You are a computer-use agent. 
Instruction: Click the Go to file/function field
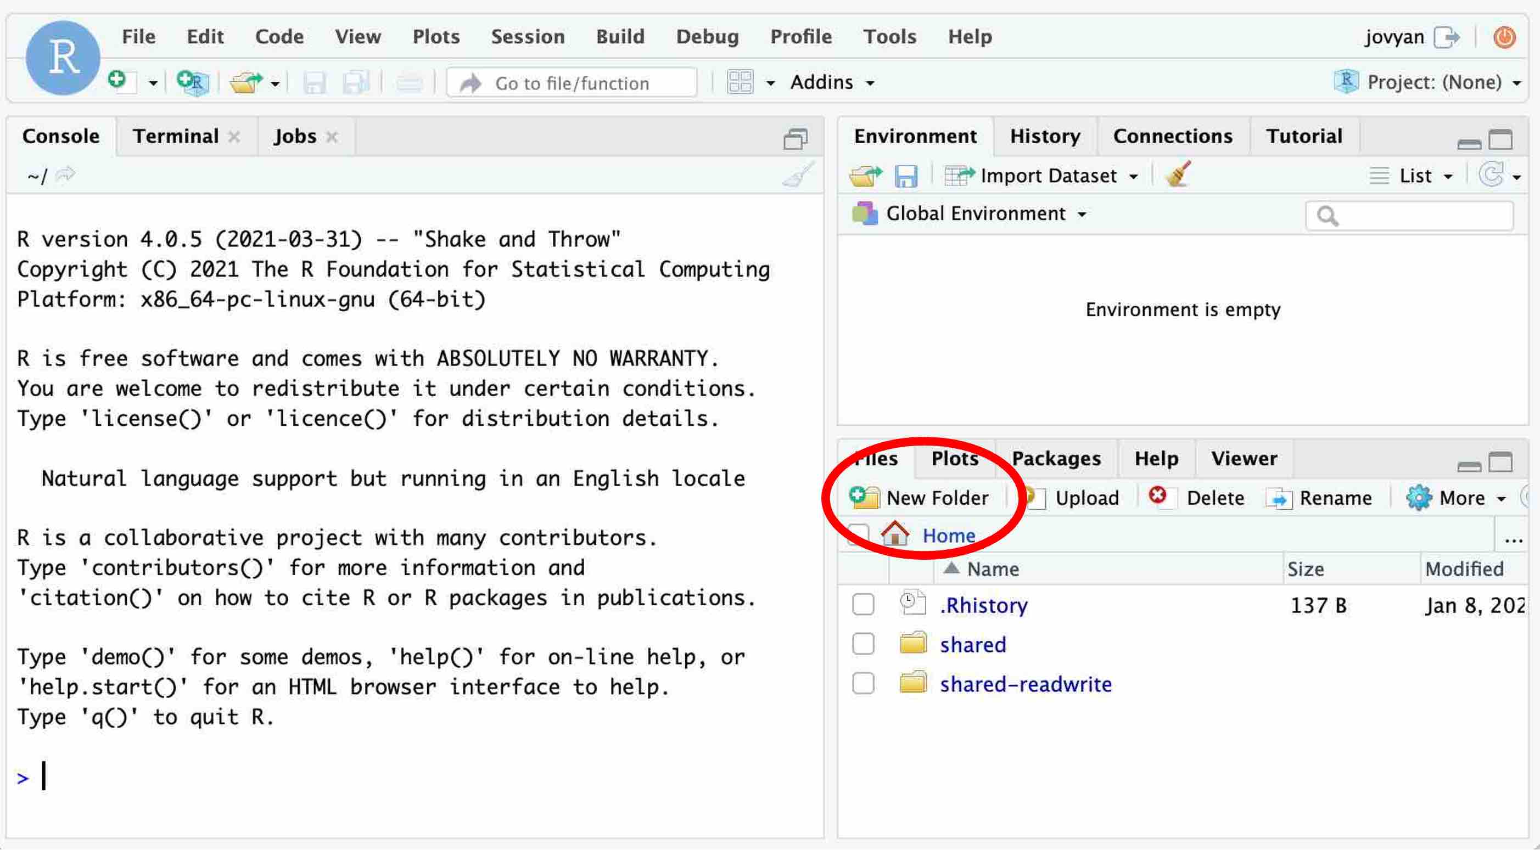pyautogui.click(x=572, y=82)
